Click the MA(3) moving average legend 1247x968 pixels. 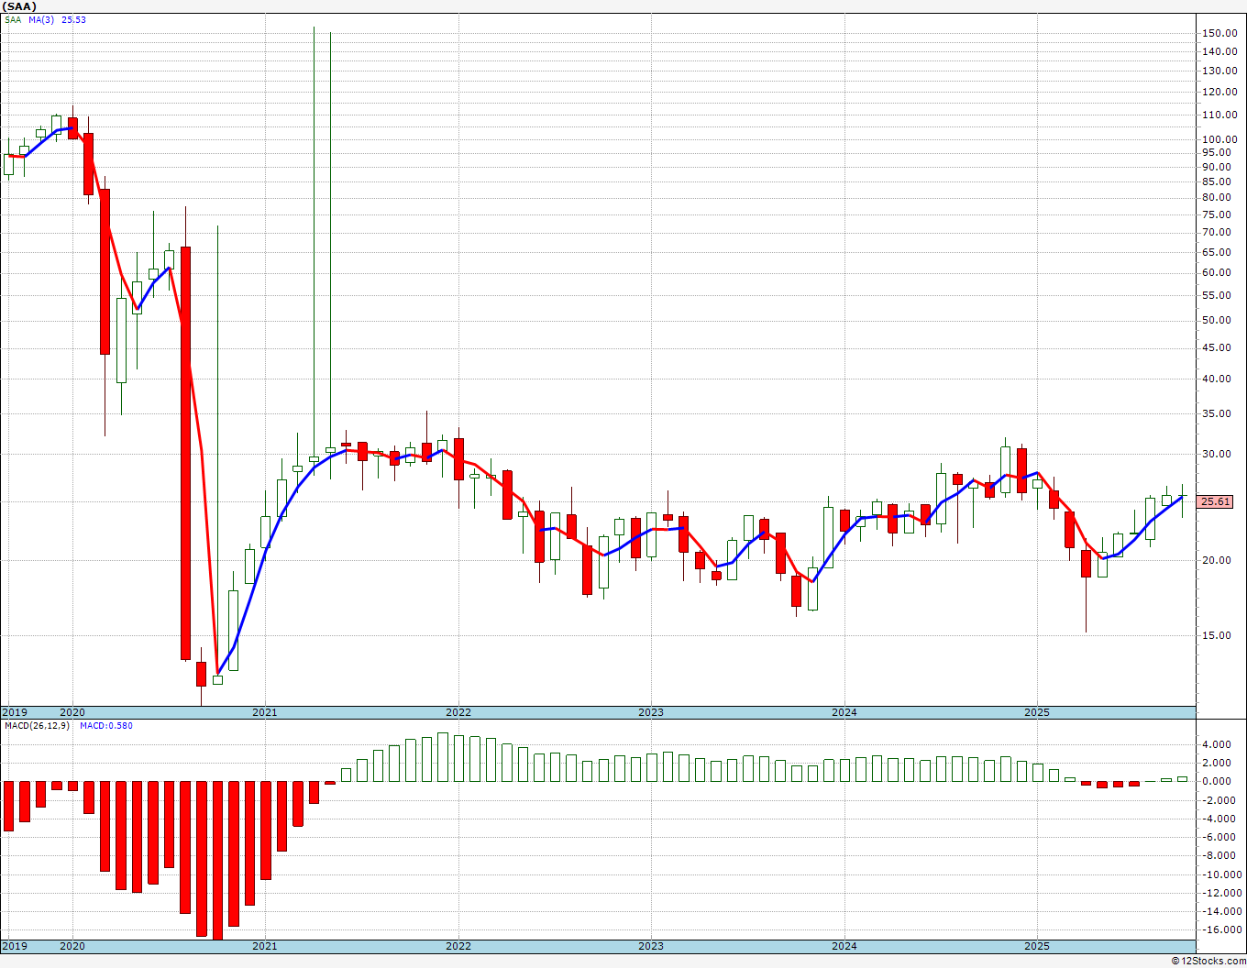[x=42, y=19]
